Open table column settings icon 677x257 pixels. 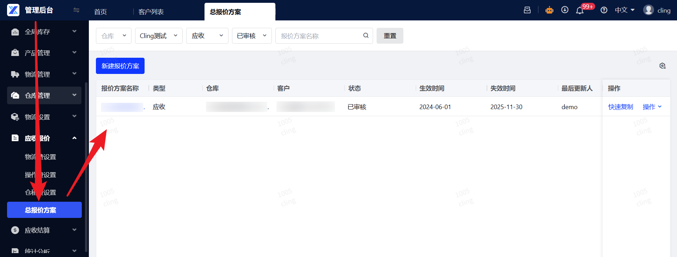(x=663, y=66)
